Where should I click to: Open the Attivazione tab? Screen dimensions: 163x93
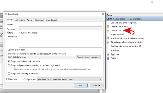[x=20, y=20]
